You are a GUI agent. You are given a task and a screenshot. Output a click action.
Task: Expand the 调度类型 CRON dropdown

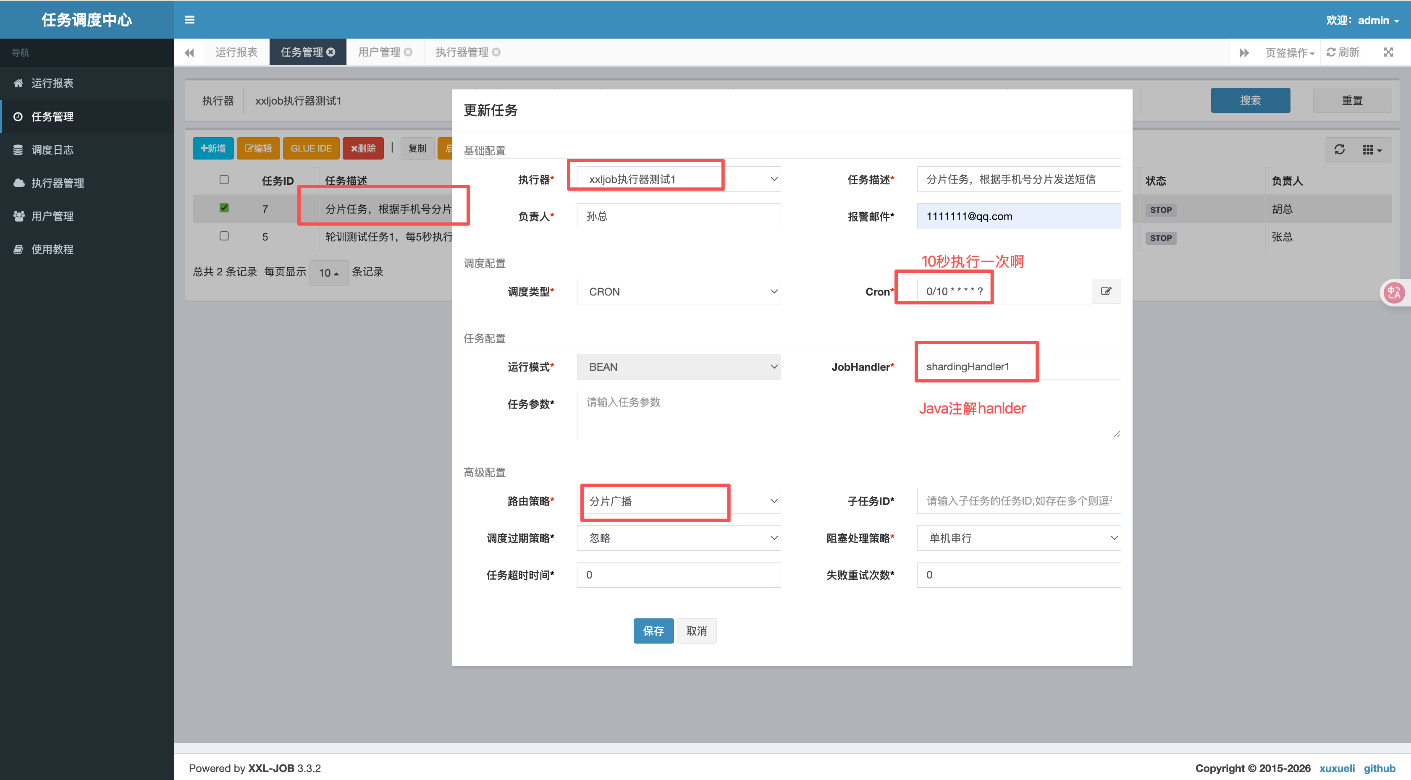point(678,291)
